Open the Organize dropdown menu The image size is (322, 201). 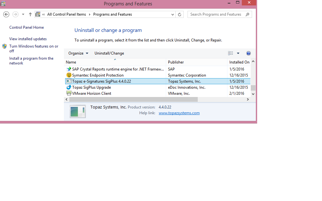point(77,53)
